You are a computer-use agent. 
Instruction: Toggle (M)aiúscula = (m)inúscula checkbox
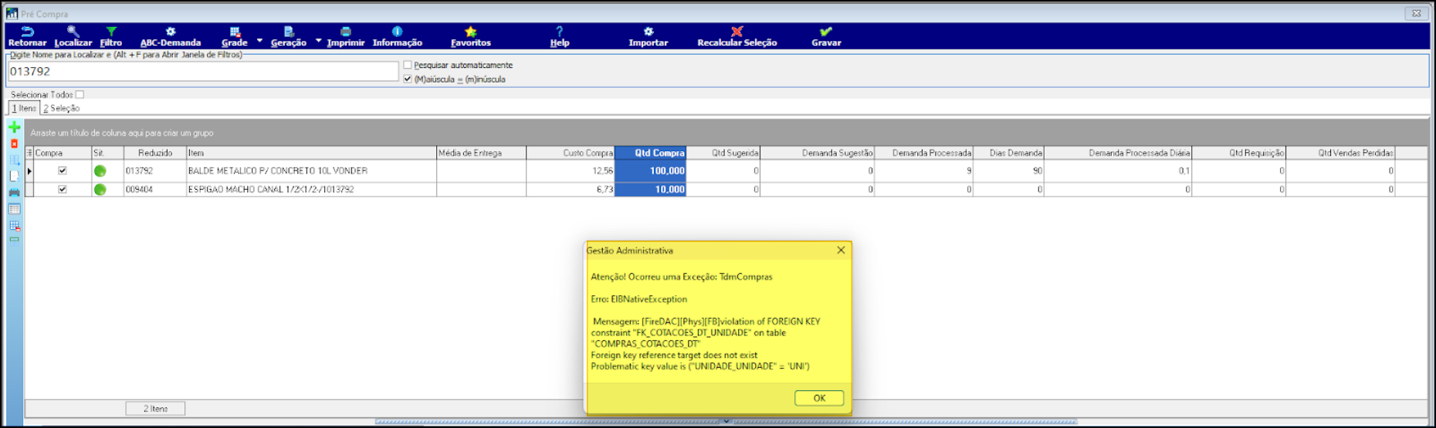(408, 79)
